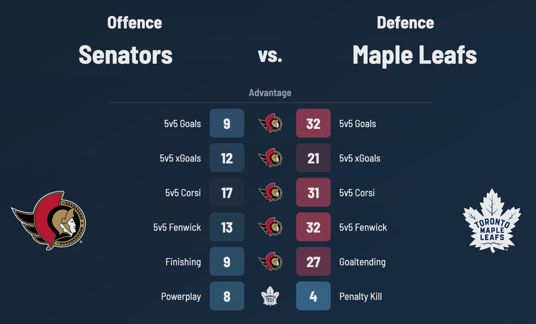Click the Penalty Kill stat label

[x=361, y=296]
